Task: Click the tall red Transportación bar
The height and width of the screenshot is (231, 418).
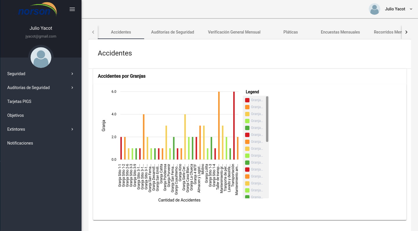Action: pos(234,125)
